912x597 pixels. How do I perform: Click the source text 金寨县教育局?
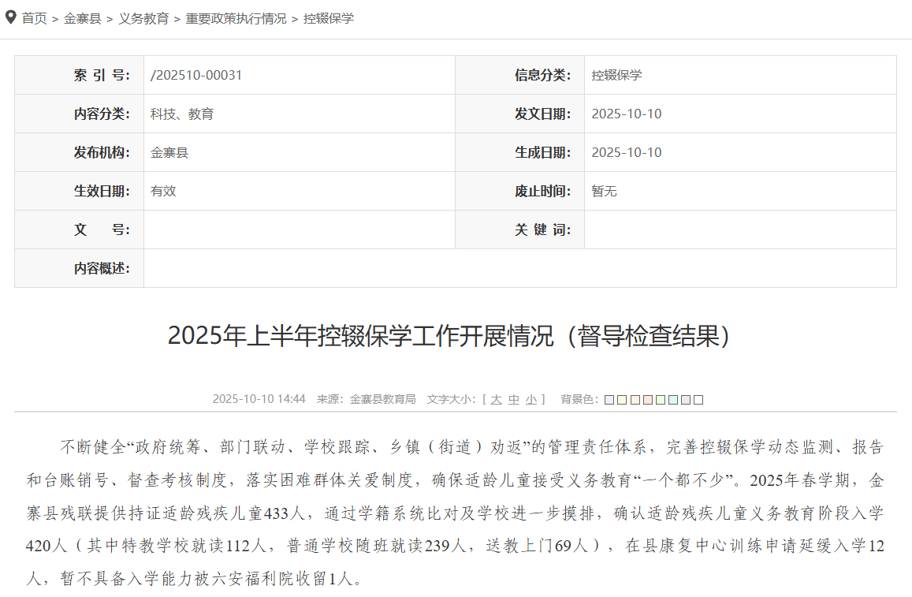382,399
